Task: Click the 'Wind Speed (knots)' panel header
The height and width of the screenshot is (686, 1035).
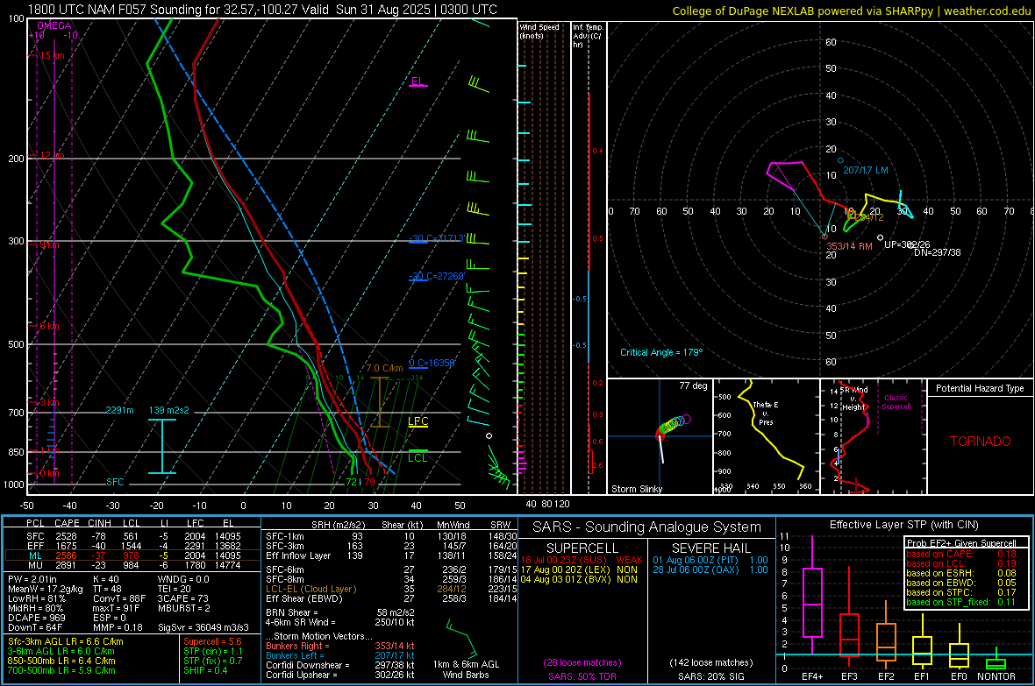Action: tap(539, 31)
